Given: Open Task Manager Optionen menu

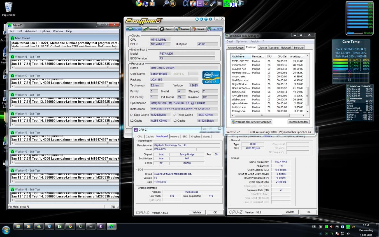Looking at the screenshot, I should pyautogui.click(x=241, y=42).
